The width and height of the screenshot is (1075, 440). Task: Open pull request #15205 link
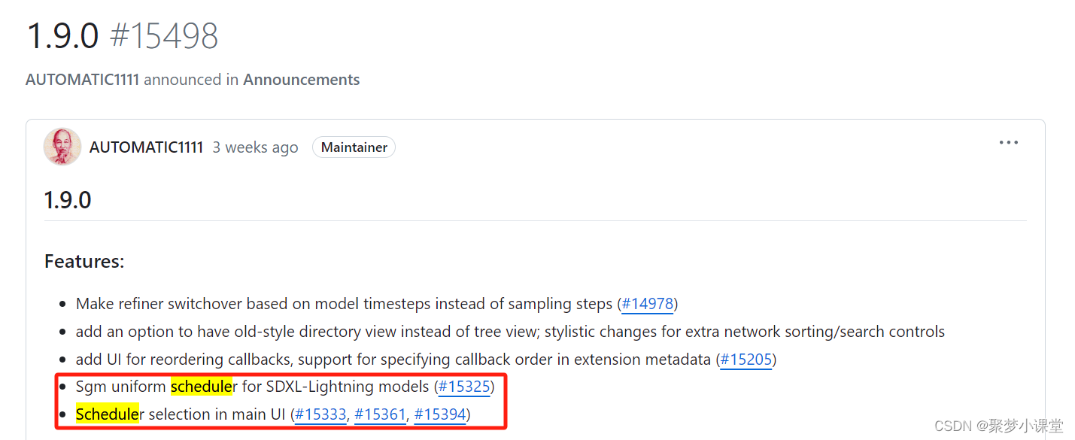[x=746, y=360]
